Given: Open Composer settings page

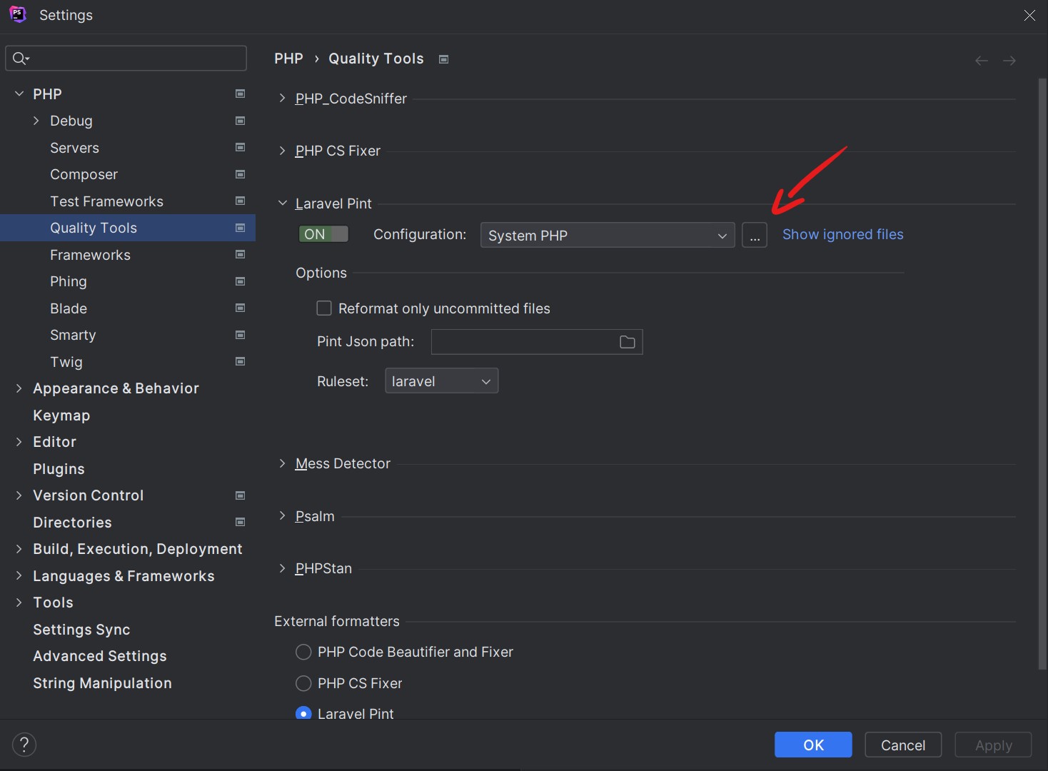Looking at the screenshot, I should click(x=84, y=174).
